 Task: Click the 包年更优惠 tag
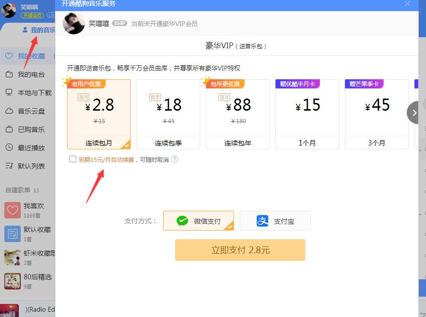click(225, 84)
